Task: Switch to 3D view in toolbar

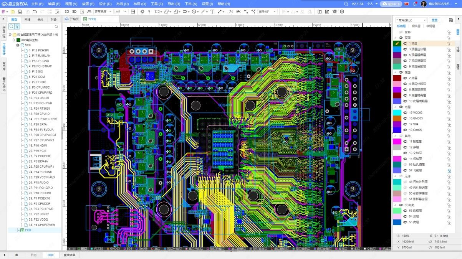Action: (75, 12)
